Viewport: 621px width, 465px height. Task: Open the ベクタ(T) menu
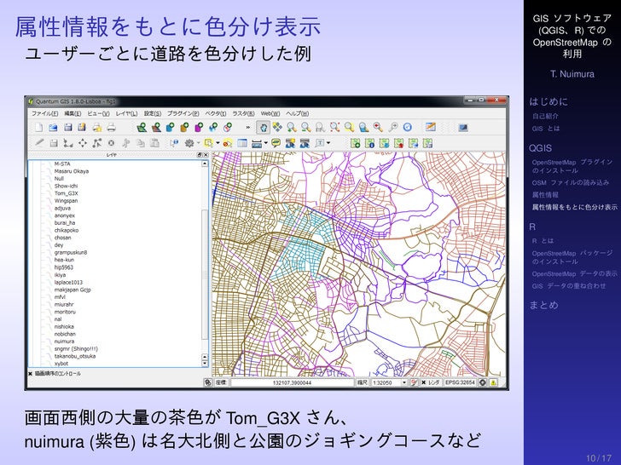tap(216, 113)
